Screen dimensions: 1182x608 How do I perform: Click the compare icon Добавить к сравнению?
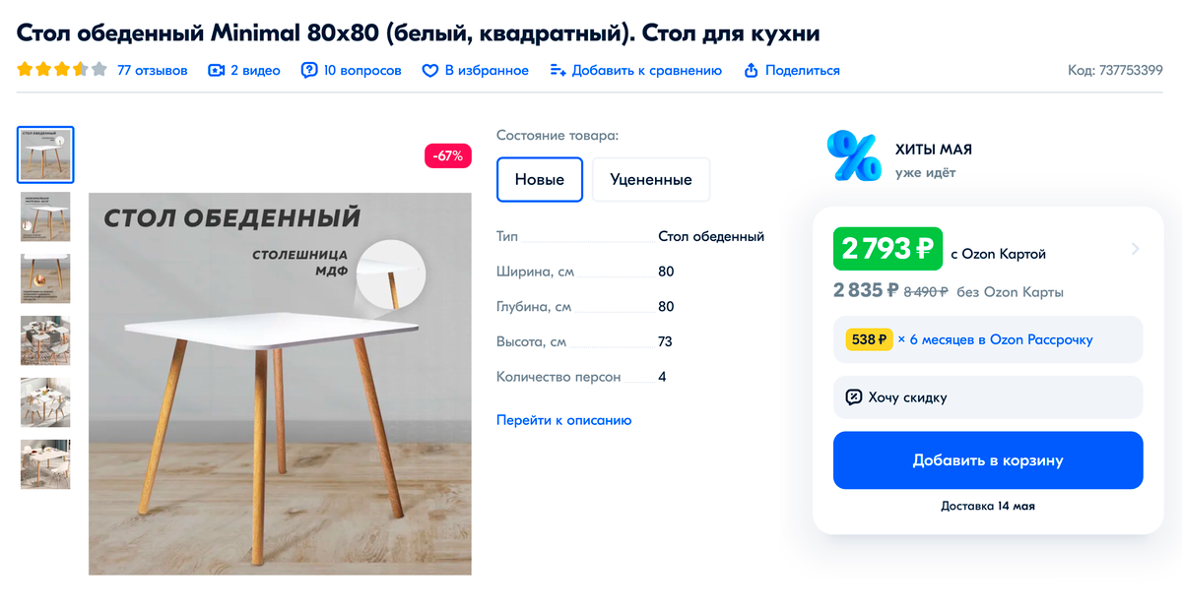click(x=558, y=71)
